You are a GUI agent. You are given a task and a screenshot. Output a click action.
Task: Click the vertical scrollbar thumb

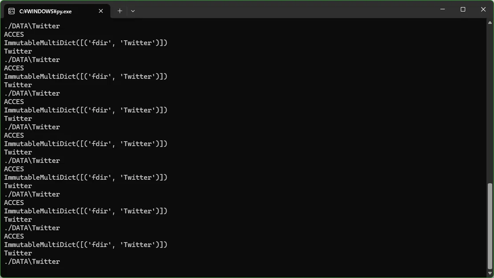click(490, 226)
